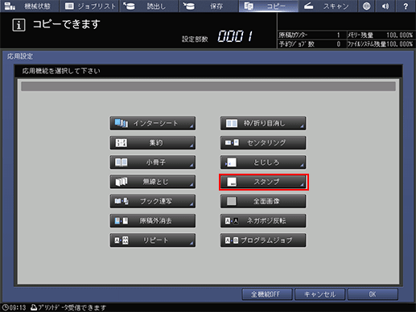Click the キャンセル button
This screenshot has height=312, width=416.
click(319, 294)
